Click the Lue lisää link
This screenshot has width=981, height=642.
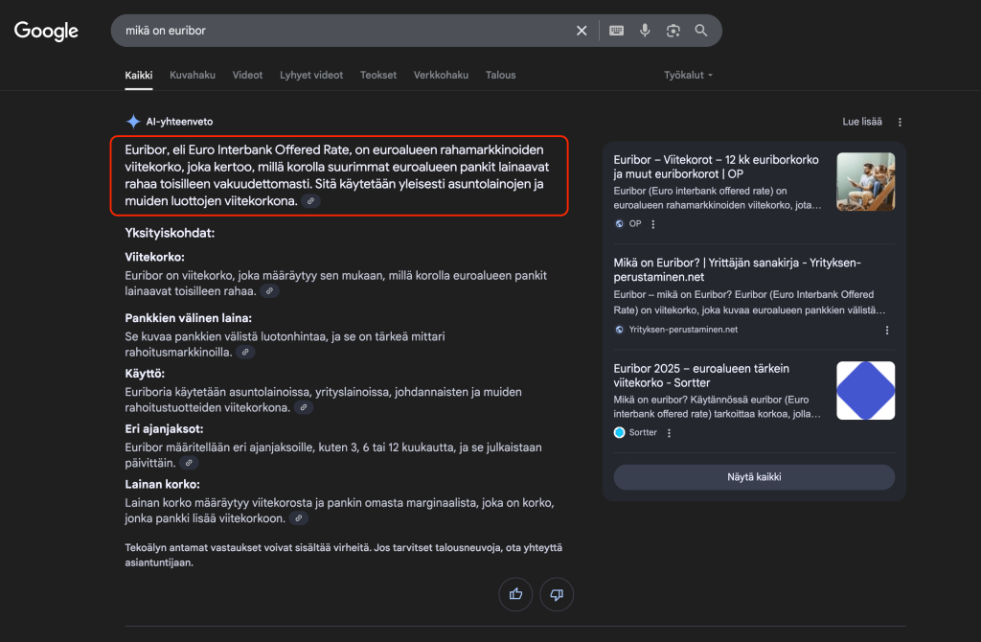click(861, 122)
